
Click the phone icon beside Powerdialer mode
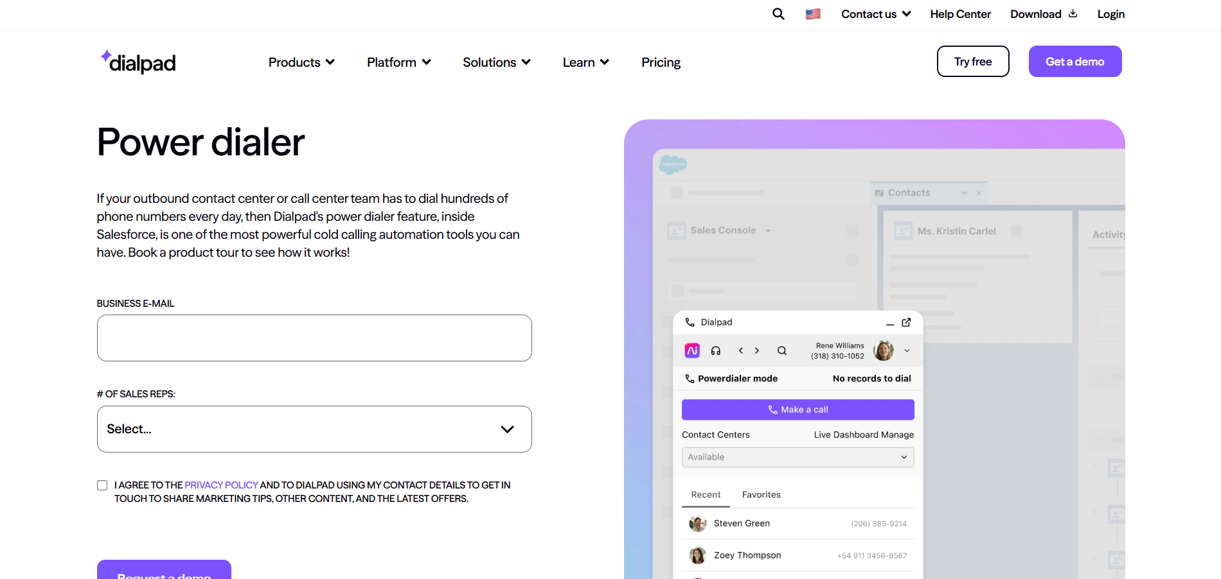point(690,379)
